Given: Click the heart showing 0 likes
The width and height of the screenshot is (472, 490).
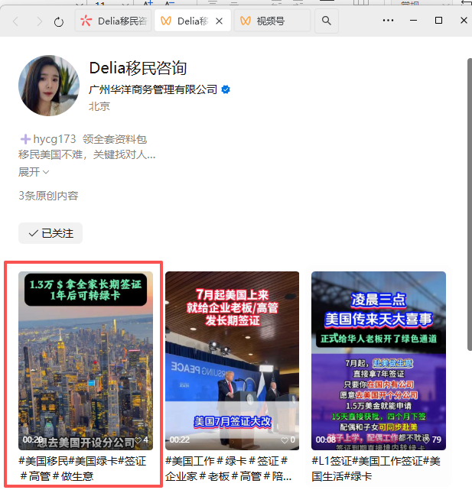Looking at the screenshot, I should [285, 440].
